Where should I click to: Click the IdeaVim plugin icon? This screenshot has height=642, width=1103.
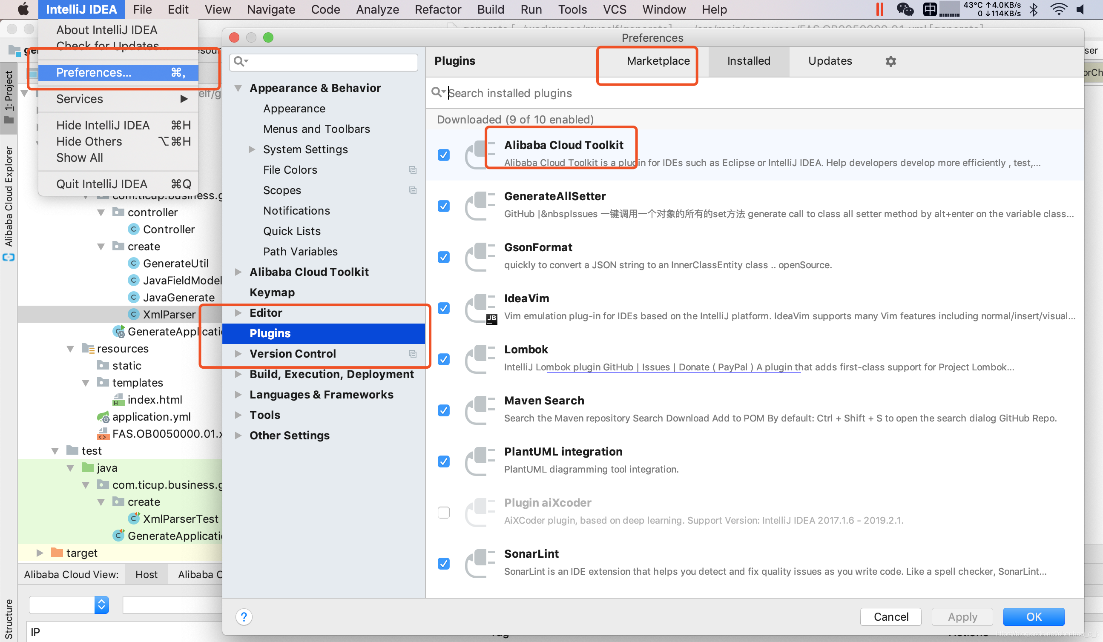point(480,308)
